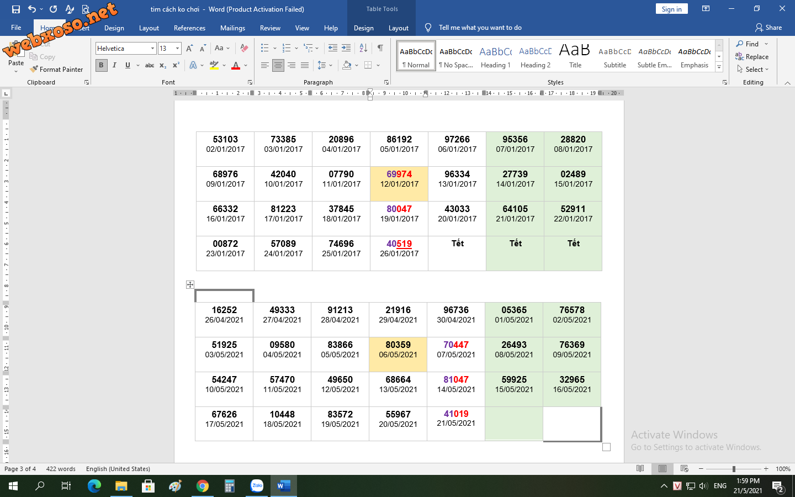
Task: Click the Tell me what you want search box
Action: (x=480, y=28)
